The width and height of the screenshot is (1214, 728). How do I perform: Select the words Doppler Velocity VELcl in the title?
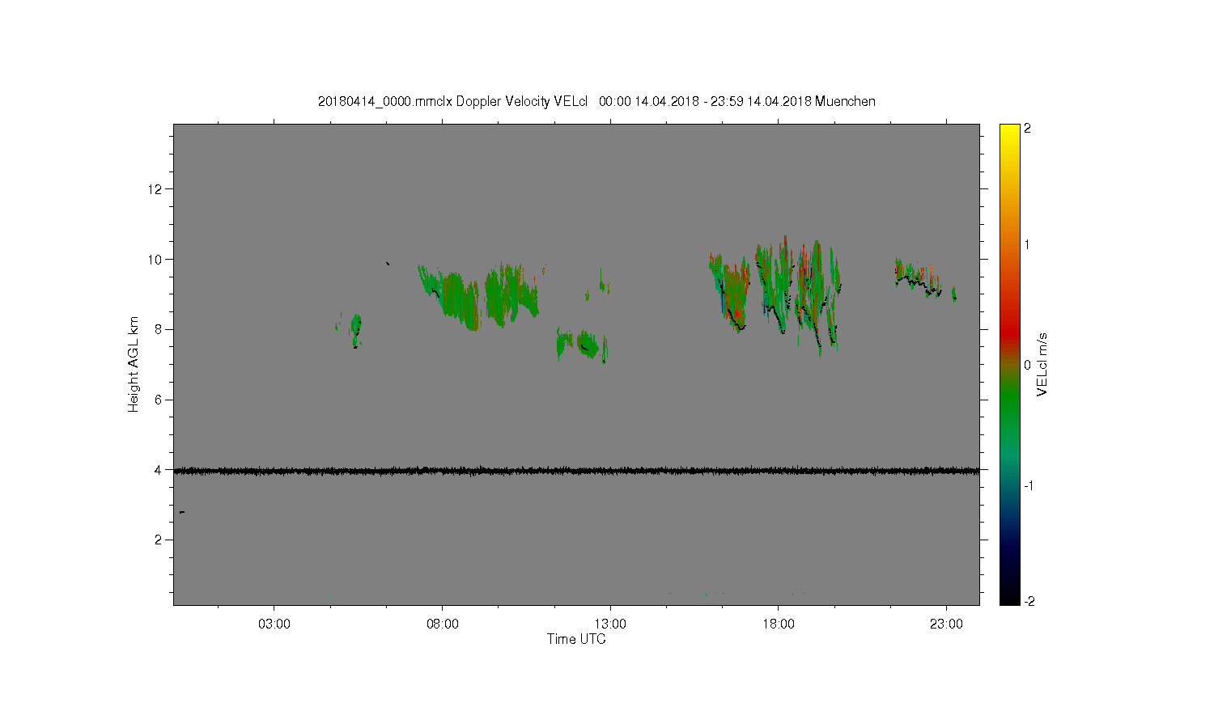click(x=522, y=102)
